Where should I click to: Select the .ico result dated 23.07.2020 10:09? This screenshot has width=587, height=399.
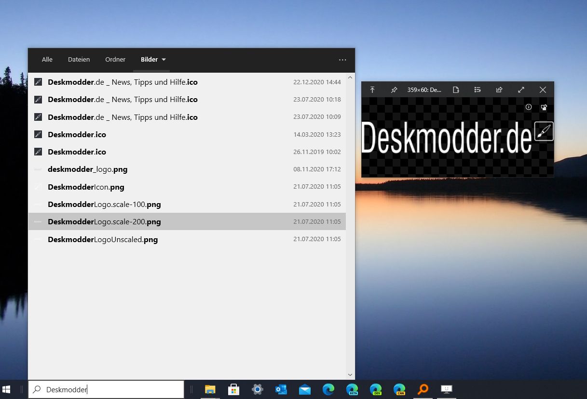[x=187, y=117]
